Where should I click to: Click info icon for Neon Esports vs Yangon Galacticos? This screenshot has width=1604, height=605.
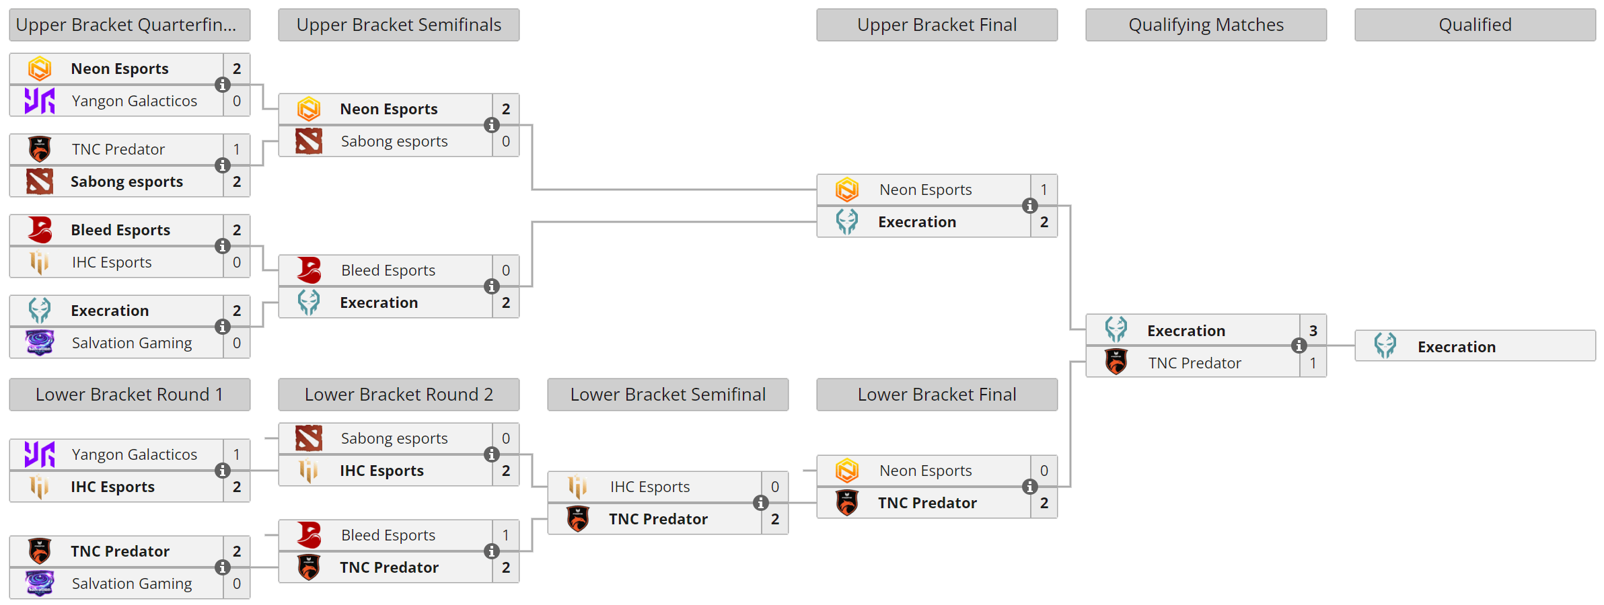[x=223, y=85]
